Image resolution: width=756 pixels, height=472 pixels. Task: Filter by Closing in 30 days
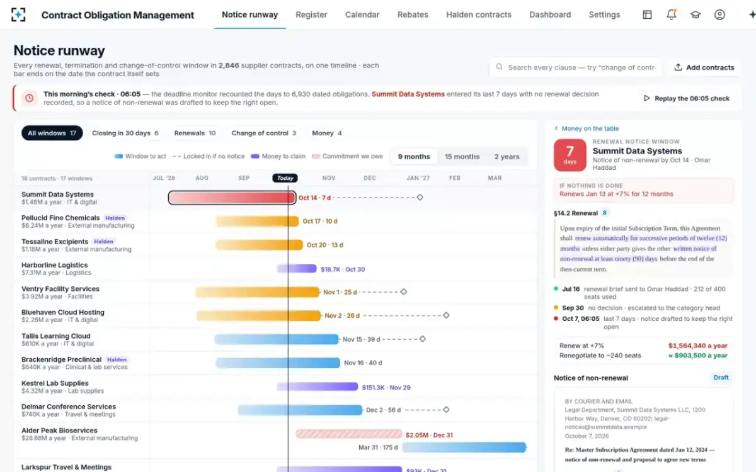pos(125,133)
